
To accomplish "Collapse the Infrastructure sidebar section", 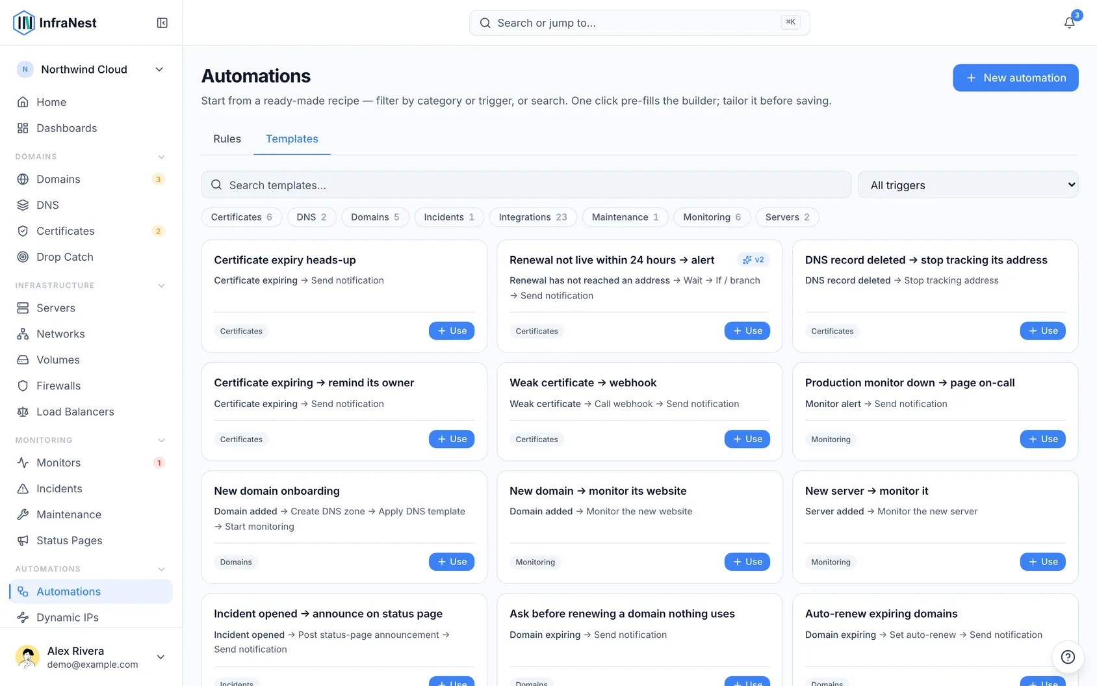I will [161, 285].
